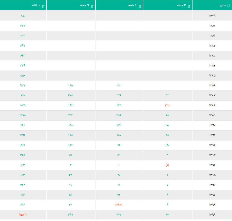Click sort arrows next to ۳ ماهه
Screen dimensions: 232x221
[x=189, y=6]
